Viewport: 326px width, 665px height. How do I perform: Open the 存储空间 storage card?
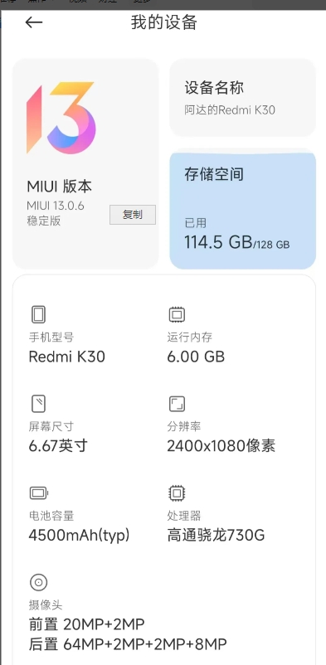coord(242,211)
